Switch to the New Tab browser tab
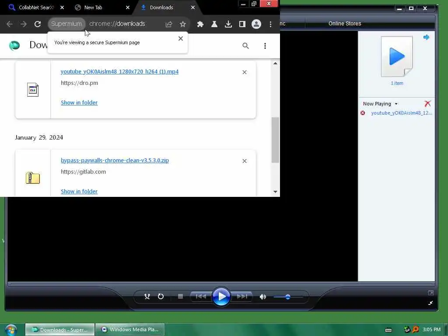Image resolution: width=448 pixels, height=336 pixels. (x=93, y=7)
